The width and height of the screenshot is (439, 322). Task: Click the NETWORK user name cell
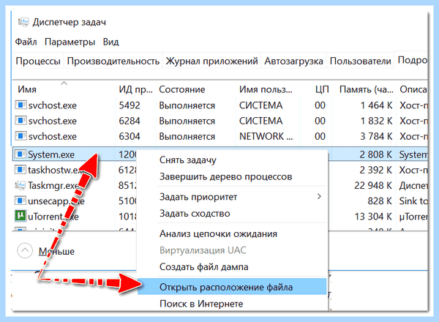point(266,136)
